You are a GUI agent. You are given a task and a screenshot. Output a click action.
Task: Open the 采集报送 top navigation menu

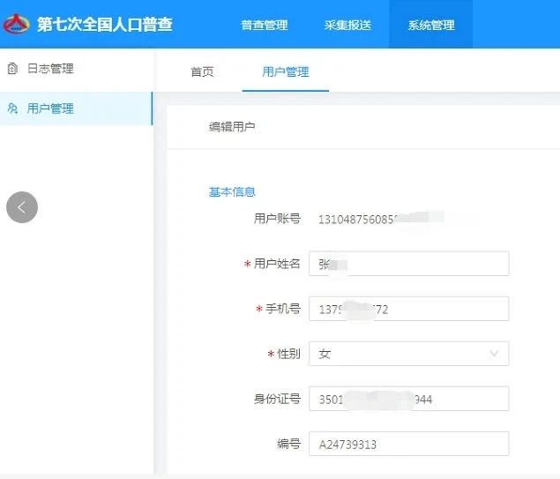347,25
